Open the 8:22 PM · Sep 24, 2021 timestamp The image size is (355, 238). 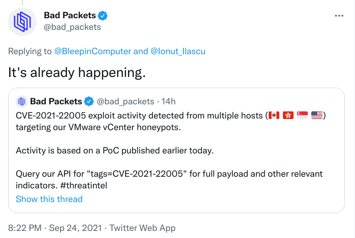pyautogui.click(x=55, y=228)
